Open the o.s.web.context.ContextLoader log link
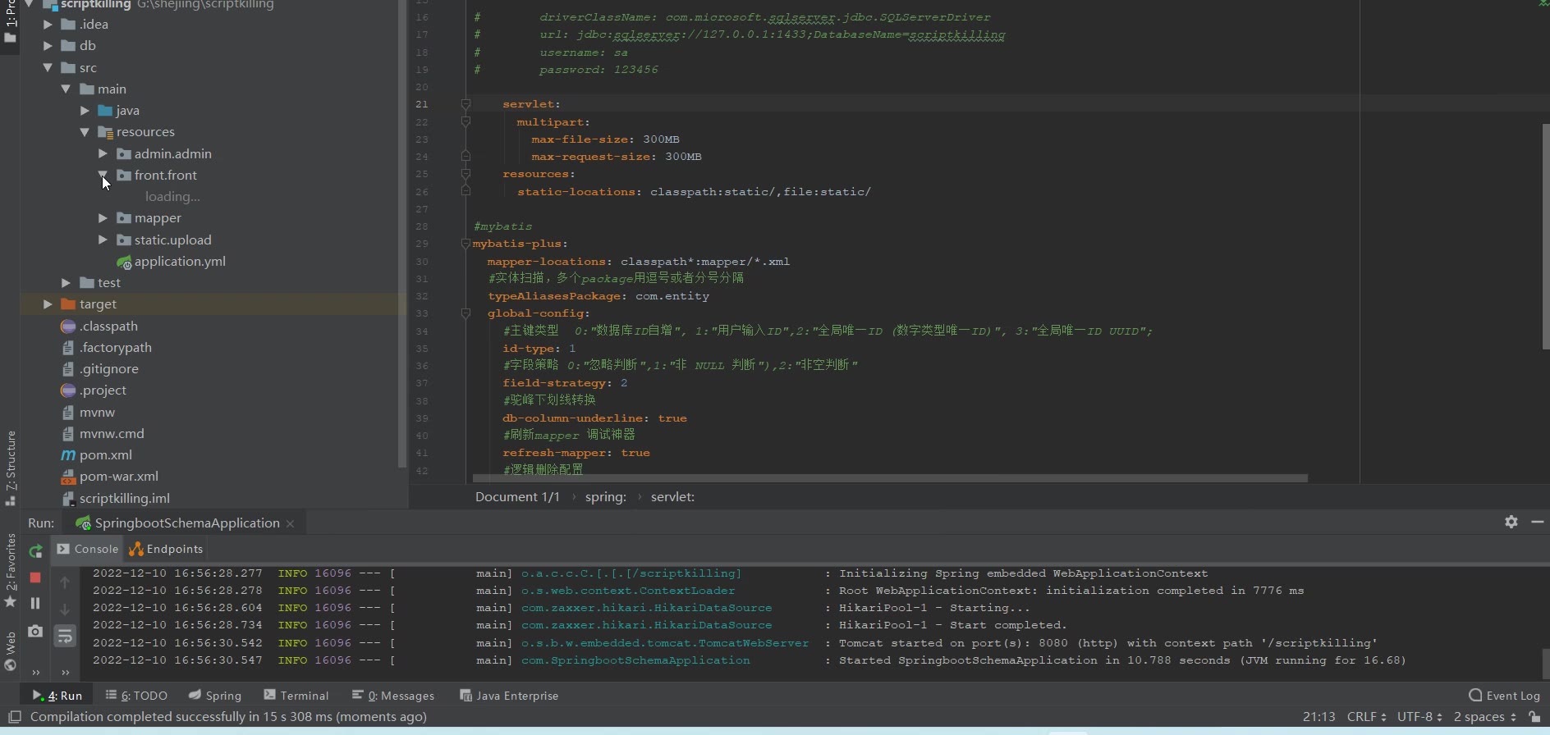The height and width of the screenshot is (735, 1550). 628,591
